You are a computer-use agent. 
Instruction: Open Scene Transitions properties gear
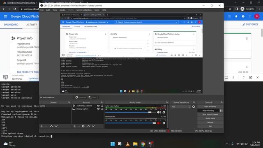tap(194, 106)
